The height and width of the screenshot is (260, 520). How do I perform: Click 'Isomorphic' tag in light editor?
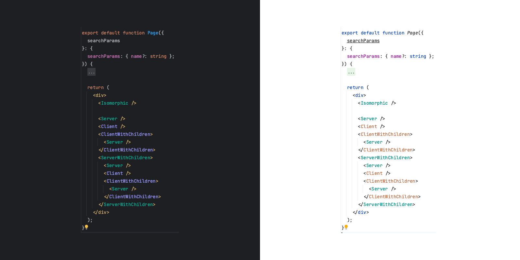click(x=374, y=103)
